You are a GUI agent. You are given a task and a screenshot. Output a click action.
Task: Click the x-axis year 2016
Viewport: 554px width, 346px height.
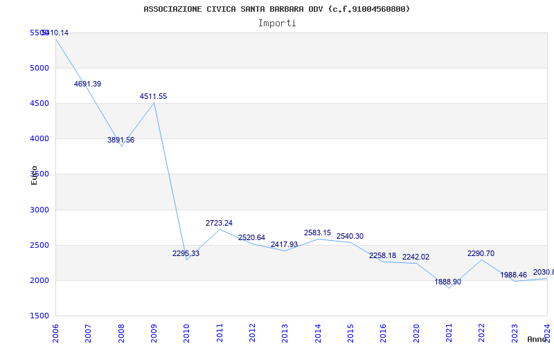pyautogui.click(x=384, y=334)
